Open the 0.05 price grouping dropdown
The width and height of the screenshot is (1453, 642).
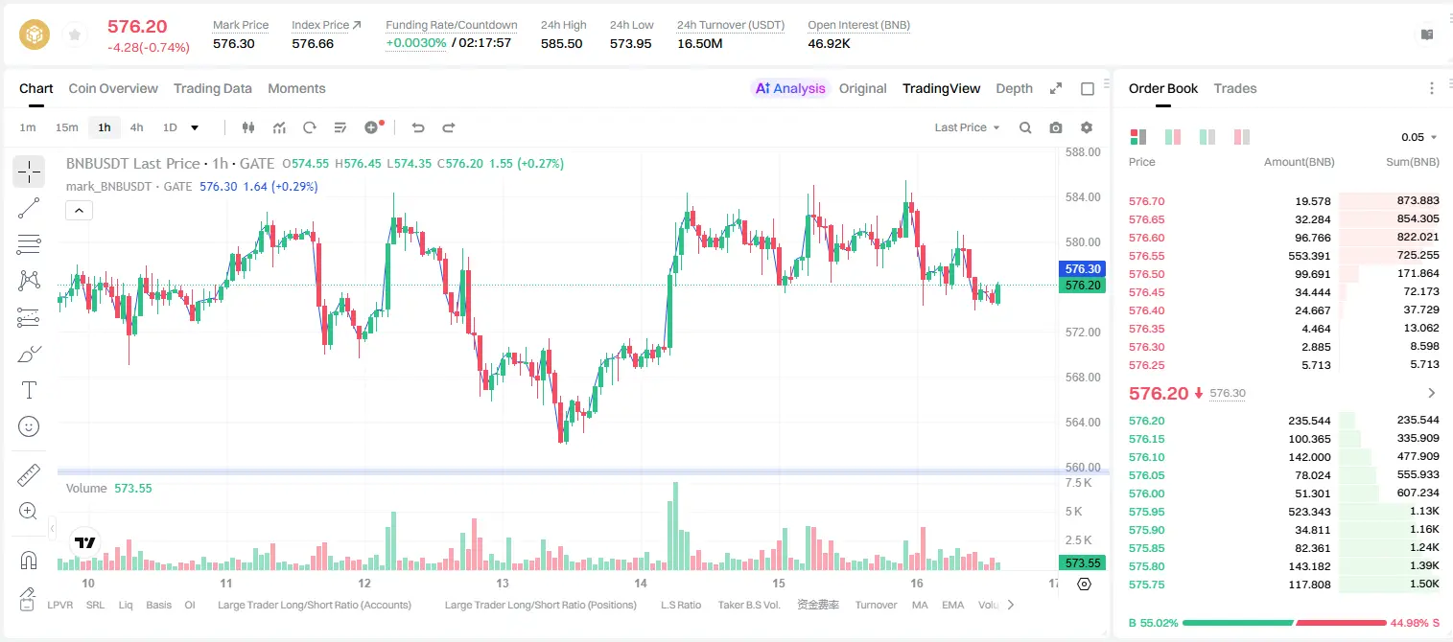pos(1419,137)
